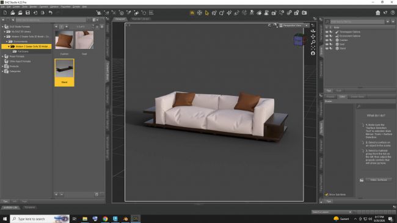Open the Perspective View camera dropdown

pos(294,26)
